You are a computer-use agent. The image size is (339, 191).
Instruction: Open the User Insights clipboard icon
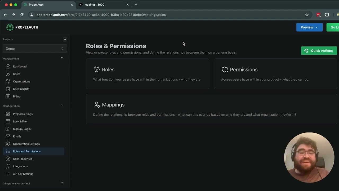8,89
